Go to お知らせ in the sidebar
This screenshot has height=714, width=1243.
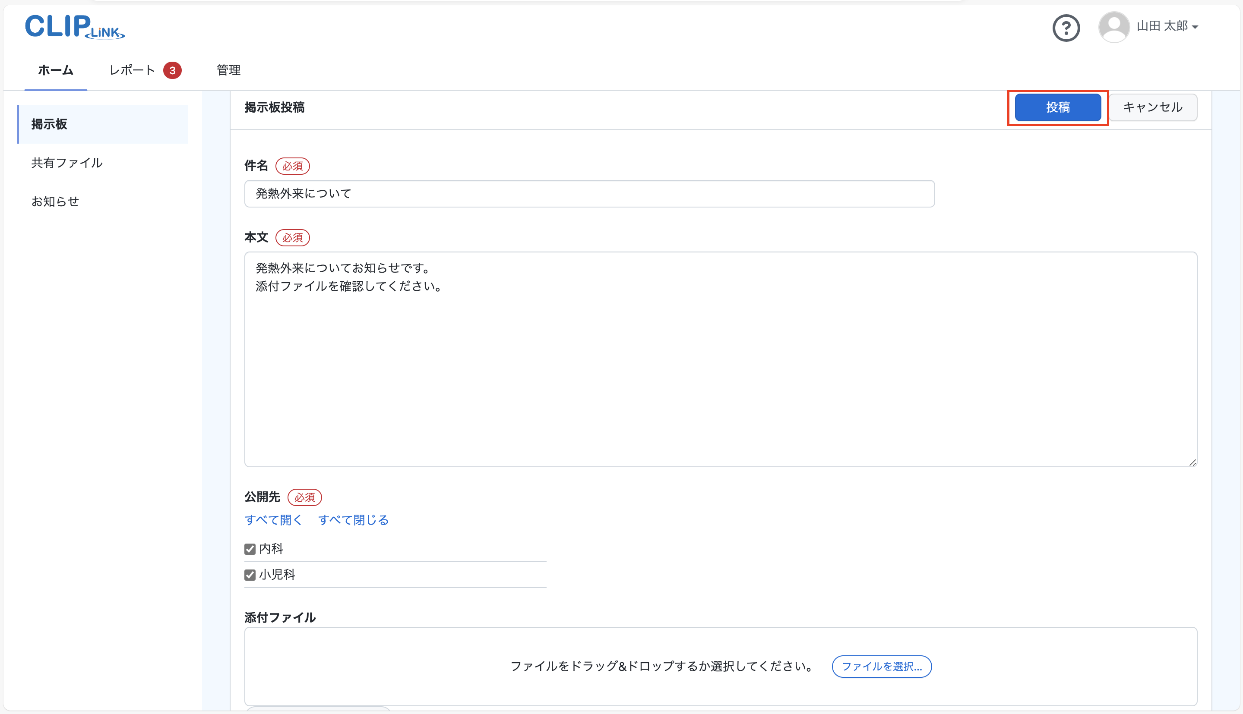pyautogui.click(x=55, y=201)
